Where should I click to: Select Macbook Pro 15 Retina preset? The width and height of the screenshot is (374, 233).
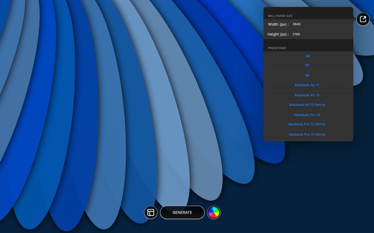(x=307, y=135)
